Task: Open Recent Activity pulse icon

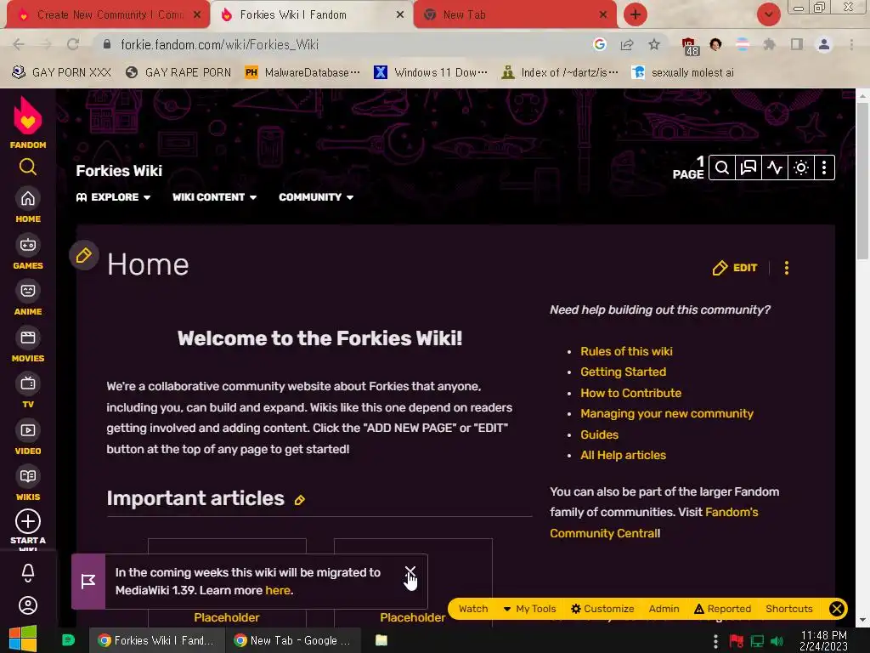Action: click(x=775, y=168)
